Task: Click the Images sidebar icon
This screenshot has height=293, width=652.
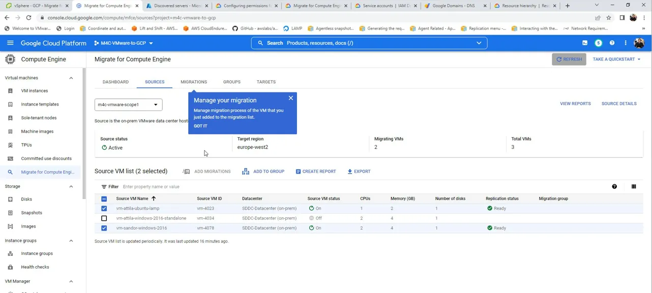Action: [x=10, y=226]
